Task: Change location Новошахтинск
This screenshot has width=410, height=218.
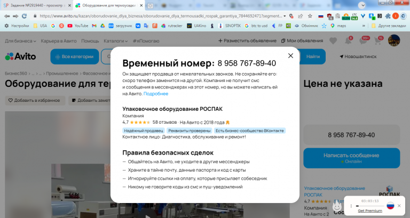Action: point(358,56)
